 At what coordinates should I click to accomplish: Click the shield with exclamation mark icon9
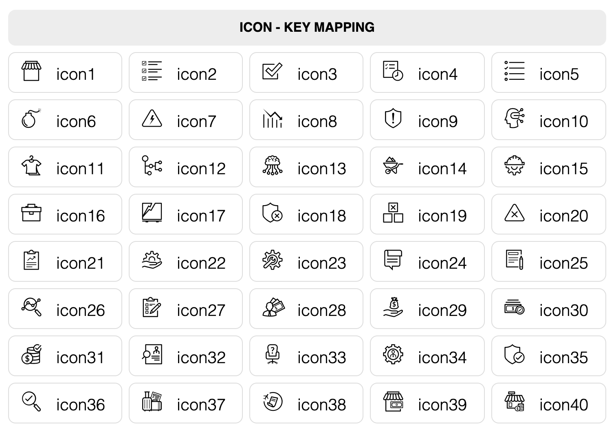393,118
